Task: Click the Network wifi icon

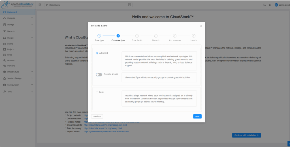Action: (x=5, y=31)
